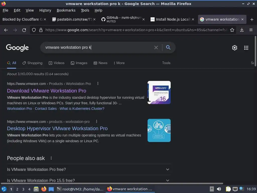Screen dimensions: 257x193
Task: Click the Google search magnifier button
Action: [168, 47]
